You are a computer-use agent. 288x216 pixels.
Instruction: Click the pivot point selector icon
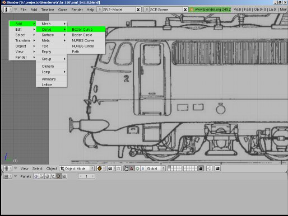click(x=110, y=168)
